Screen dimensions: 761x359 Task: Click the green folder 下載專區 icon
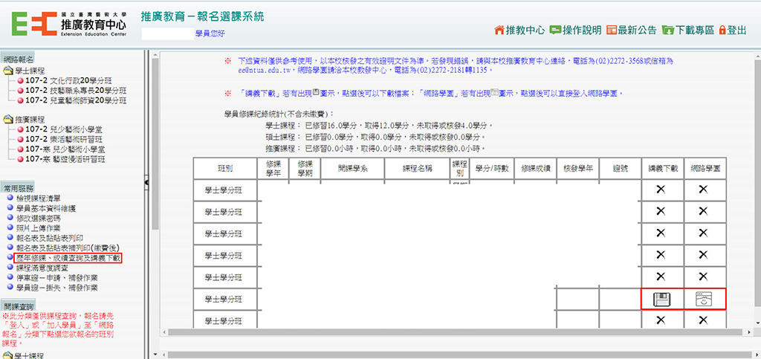tap(668, 30)
